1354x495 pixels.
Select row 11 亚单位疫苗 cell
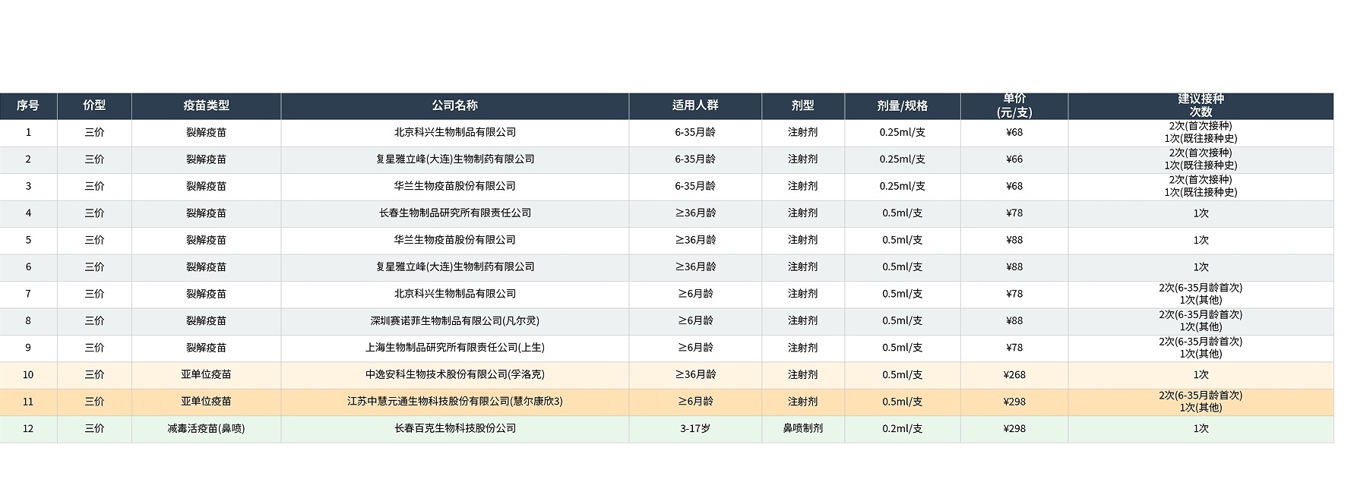click(x=206, y=402)
